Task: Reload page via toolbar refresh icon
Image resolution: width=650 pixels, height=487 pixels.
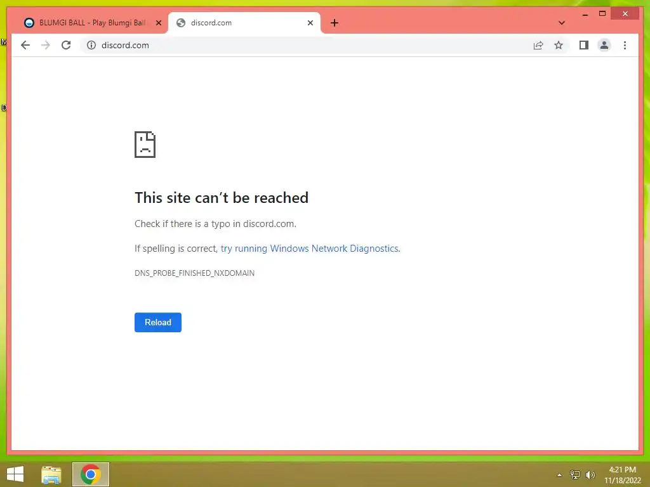Action: tap(66, 45)
